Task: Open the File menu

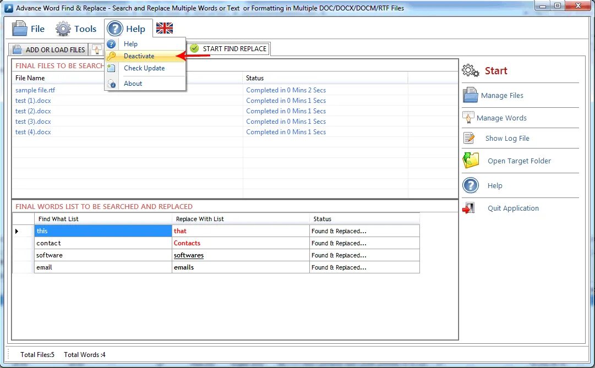Action: click(28, 29)
